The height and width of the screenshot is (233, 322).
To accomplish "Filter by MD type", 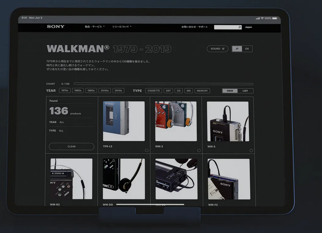I will [x=189, y=91].
